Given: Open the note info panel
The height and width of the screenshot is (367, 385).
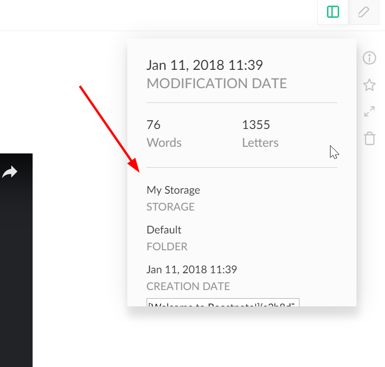Looking at the screenshot, I should [369, 58].
